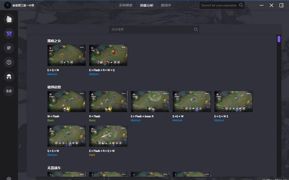
Task: Open the list lines sidebar icon
Action: (9, 48)
